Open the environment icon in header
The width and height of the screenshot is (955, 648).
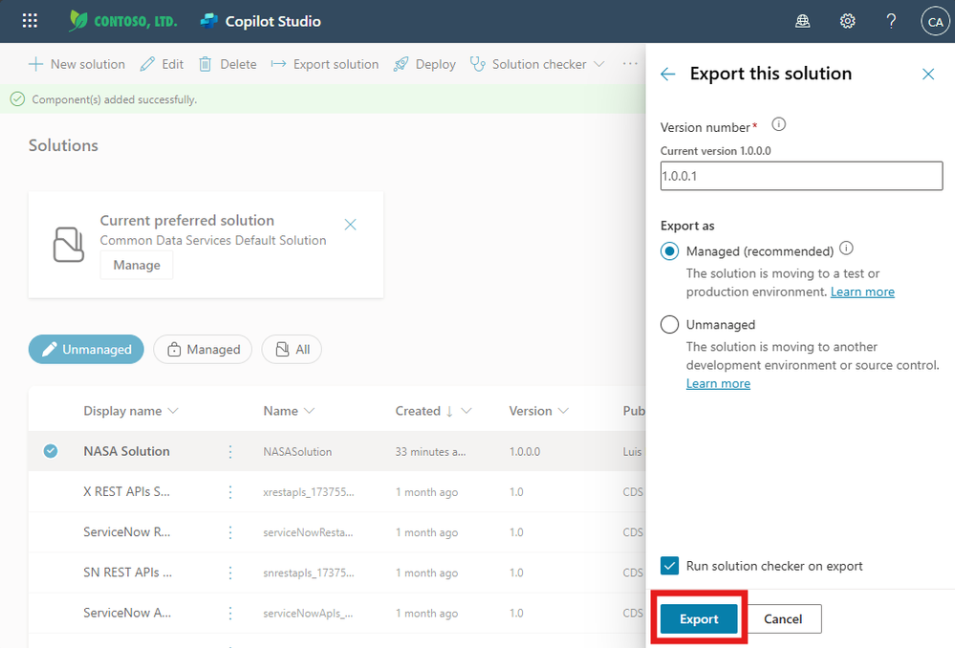[803, 21]
